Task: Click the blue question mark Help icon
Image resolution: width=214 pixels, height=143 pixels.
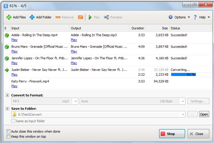Action: (x=195, y=17)
